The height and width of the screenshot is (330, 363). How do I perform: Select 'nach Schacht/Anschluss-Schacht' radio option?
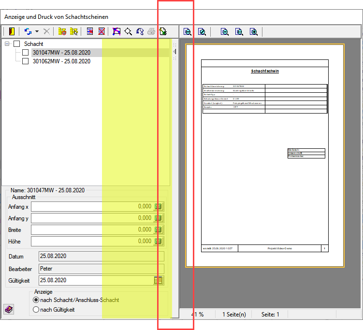[35, 300]
